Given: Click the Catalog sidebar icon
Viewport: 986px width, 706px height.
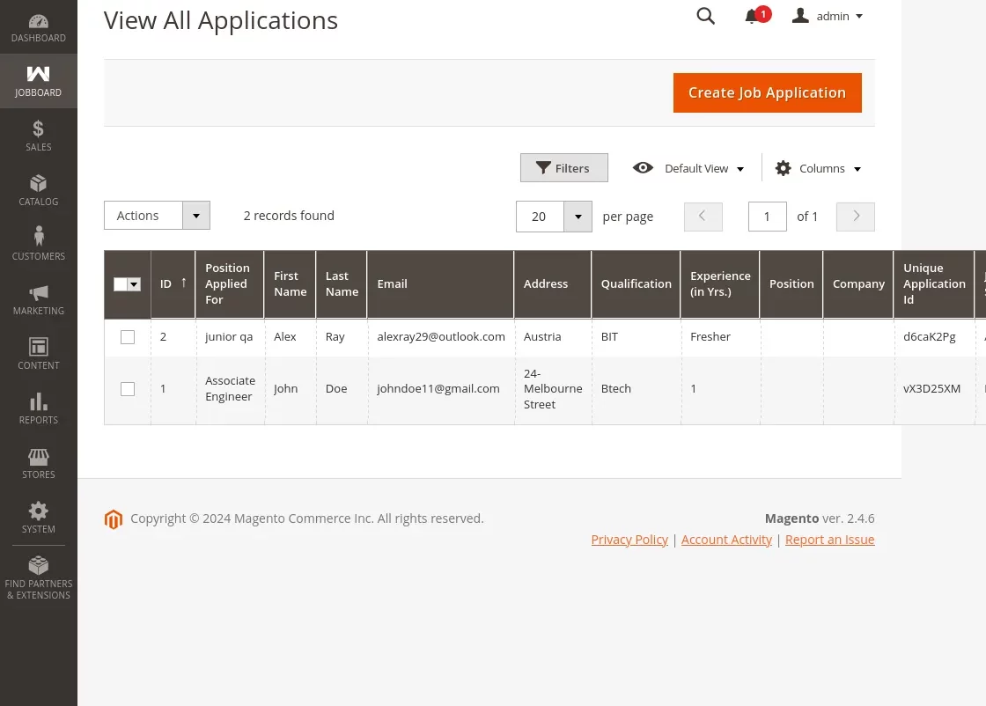Looking at the screenshot, I should [x=38, y=189].
